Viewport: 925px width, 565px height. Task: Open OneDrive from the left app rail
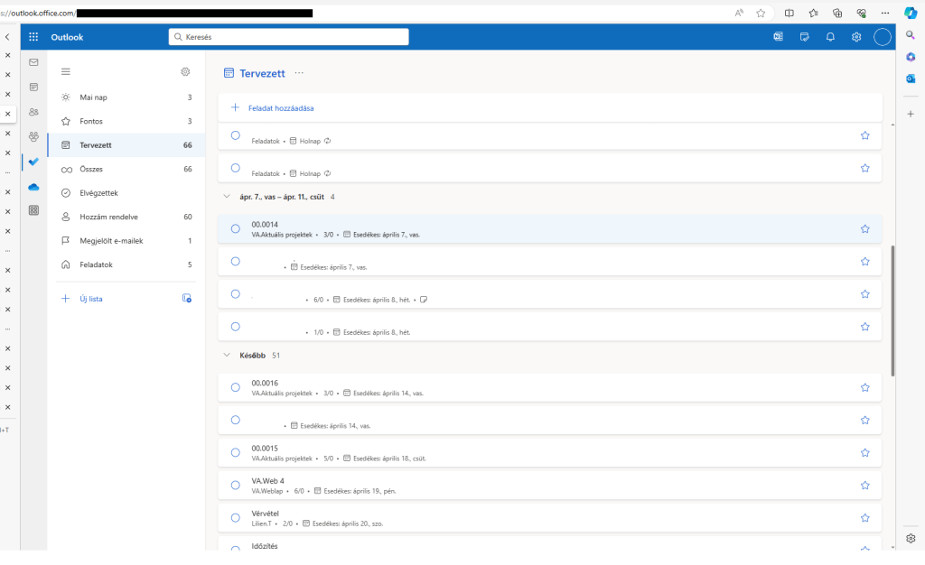click(33, 187)
